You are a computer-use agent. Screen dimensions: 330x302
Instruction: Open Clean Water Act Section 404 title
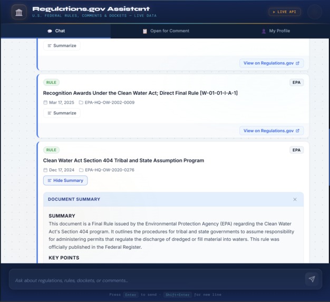pyautogui.click(x=123, y=161)
